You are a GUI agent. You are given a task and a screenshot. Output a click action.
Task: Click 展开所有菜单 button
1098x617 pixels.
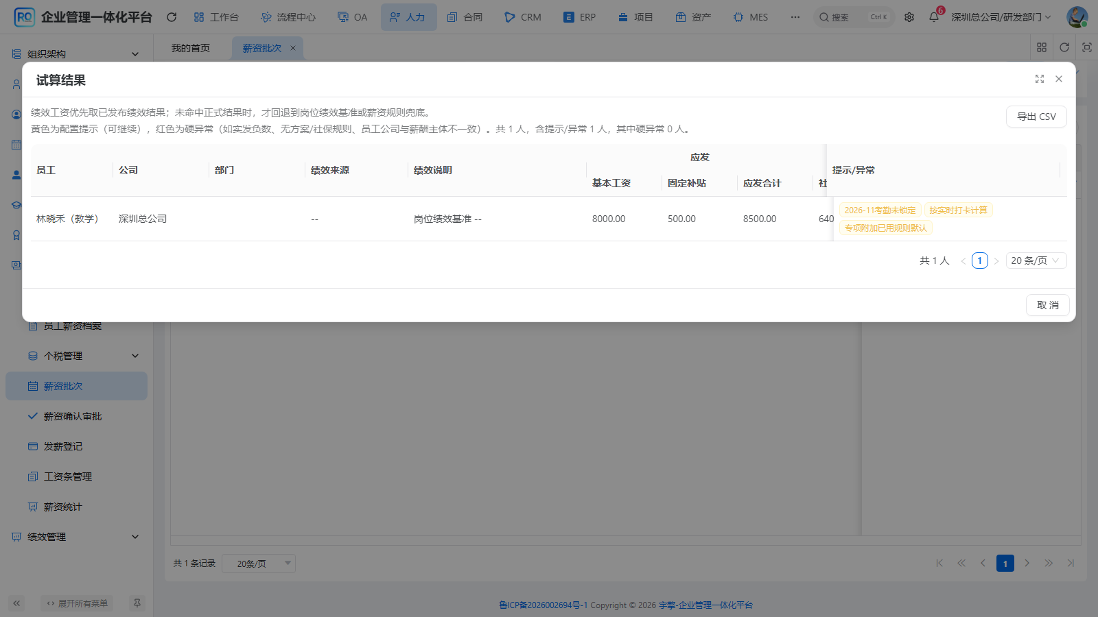click(x=78, y=603)
